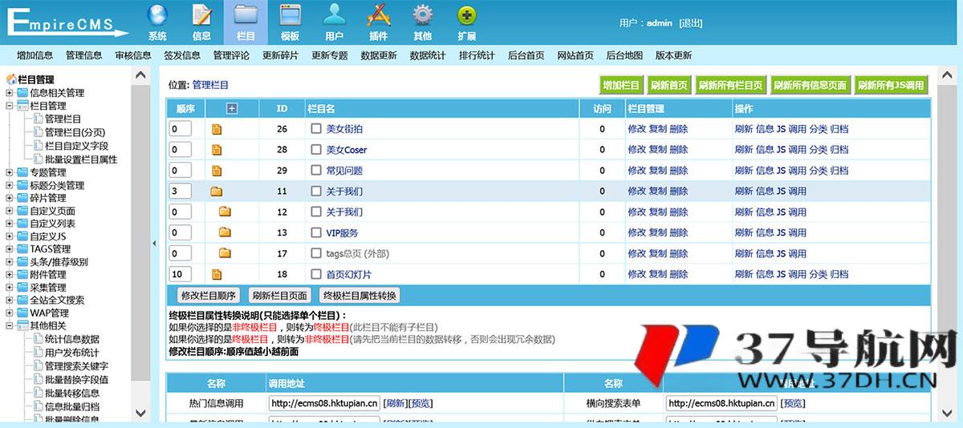Click 修改 in the 首页幻灯片 row

pyautogui.click(x=637, y=275)
